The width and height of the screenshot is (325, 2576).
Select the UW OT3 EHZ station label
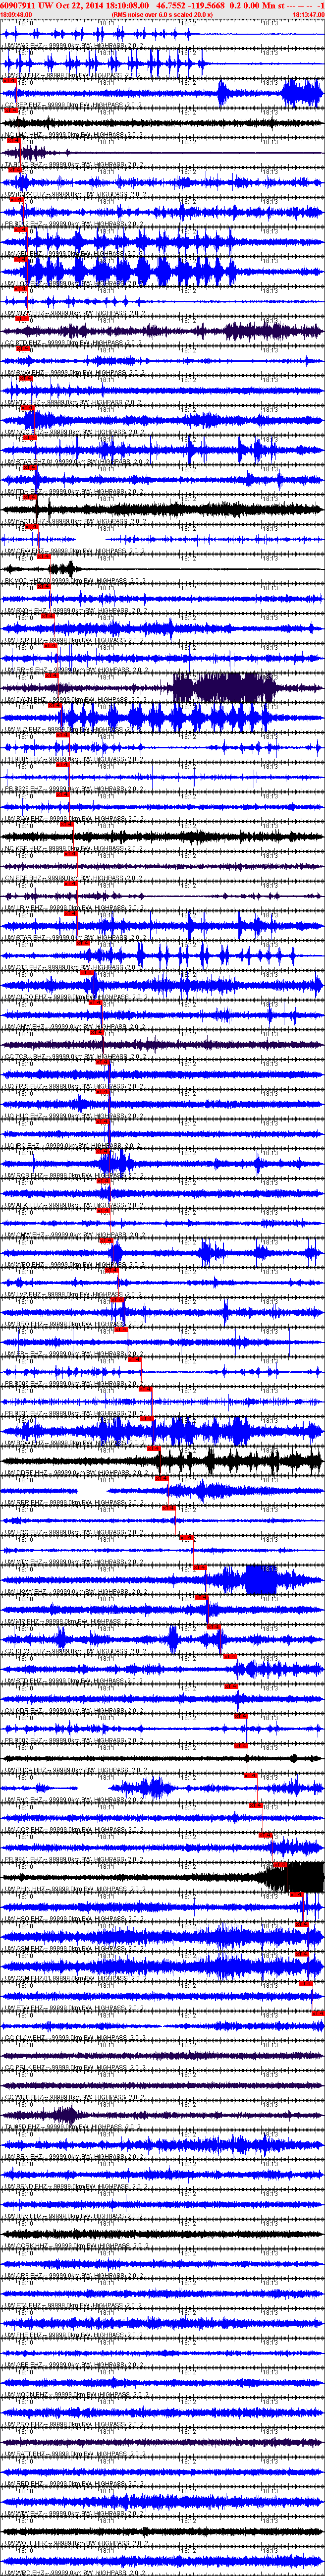pyautogui.click(x=74, y=968)
